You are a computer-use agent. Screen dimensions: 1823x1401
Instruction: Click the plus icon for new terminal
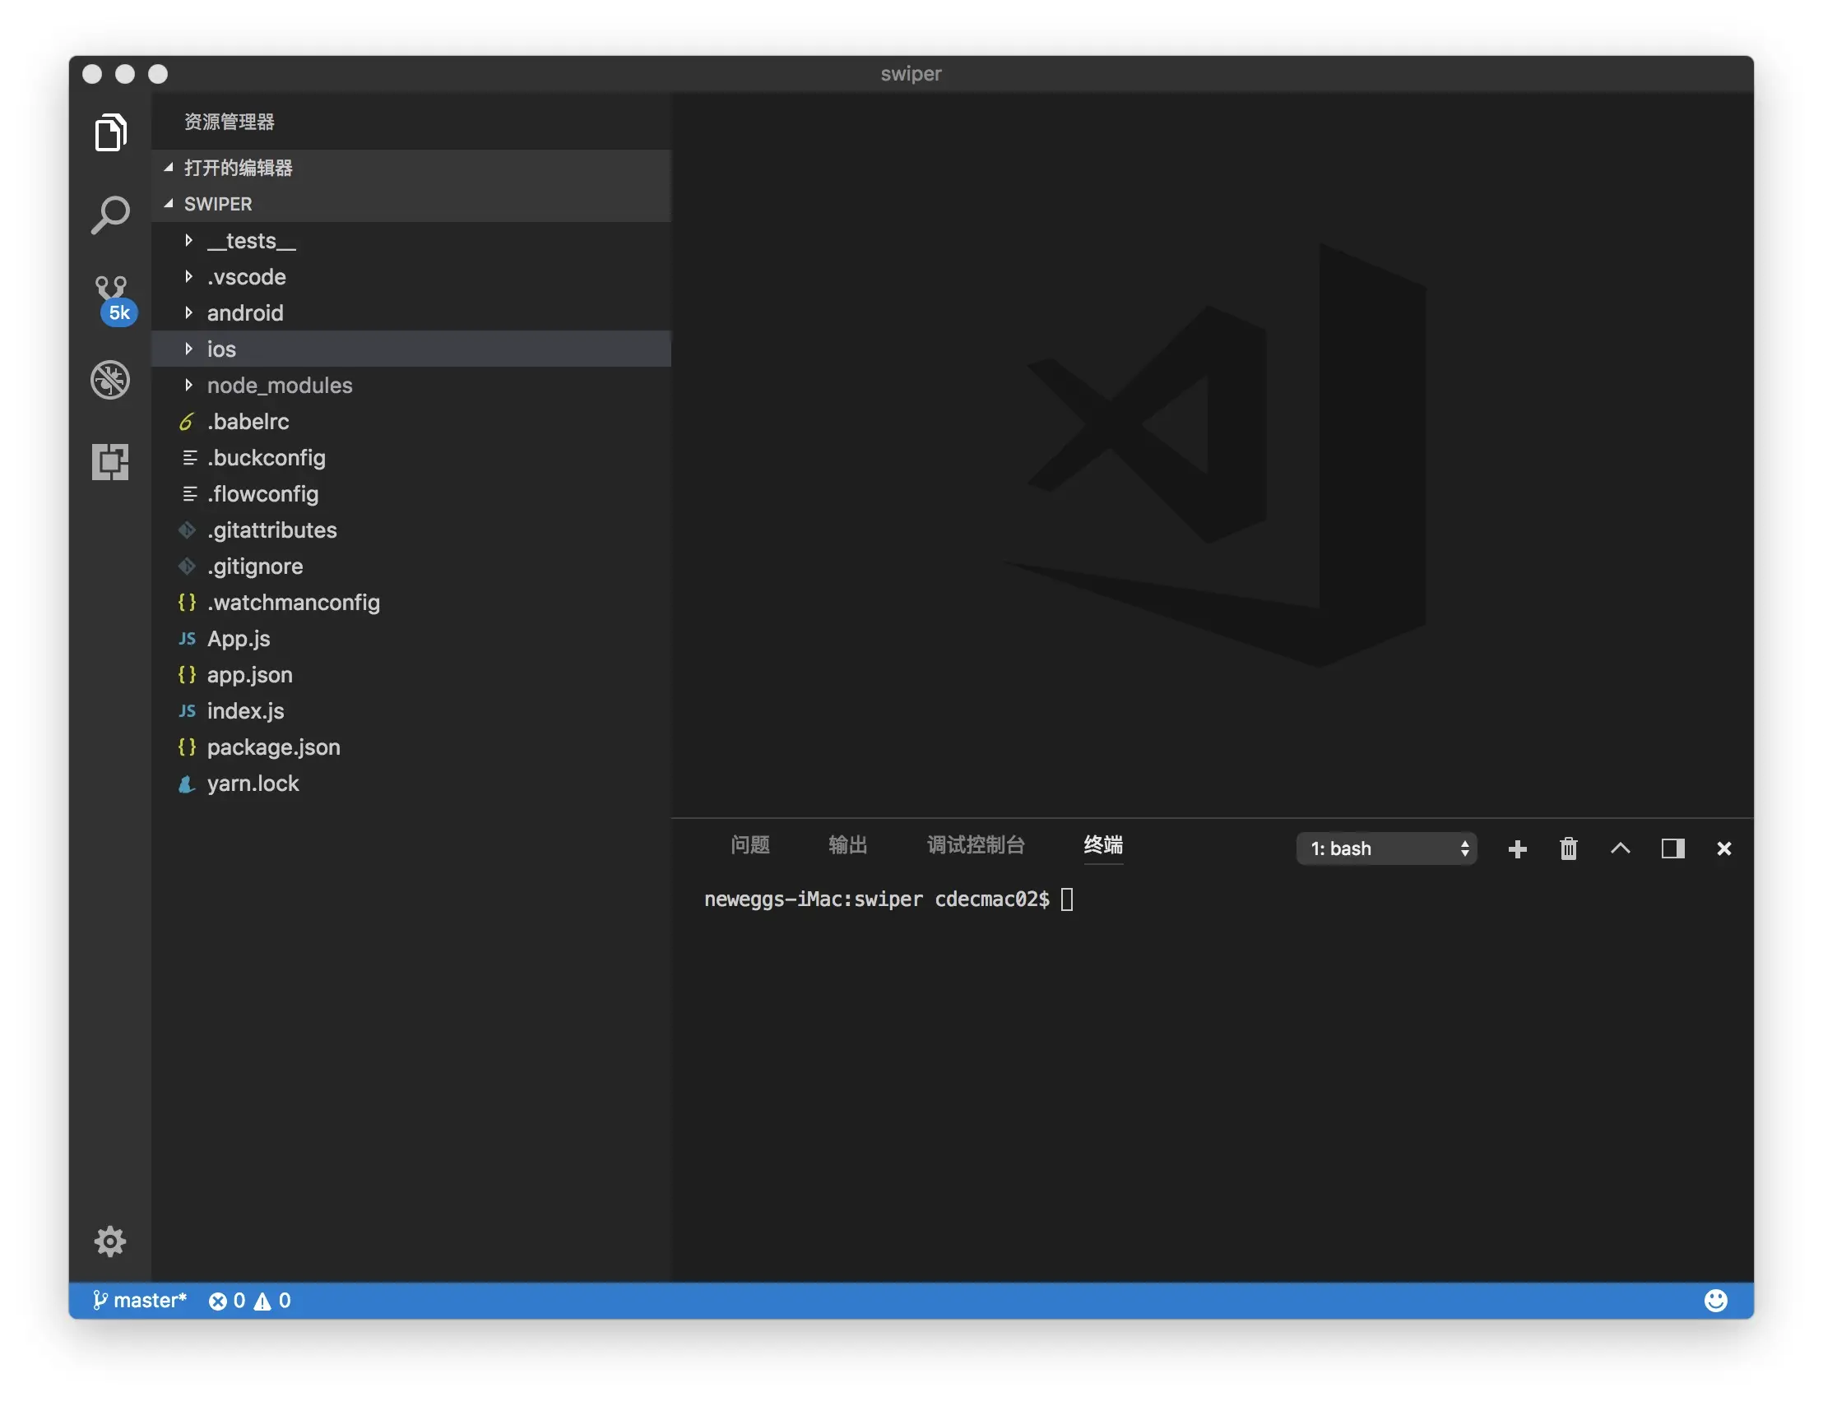(1517, 849)
